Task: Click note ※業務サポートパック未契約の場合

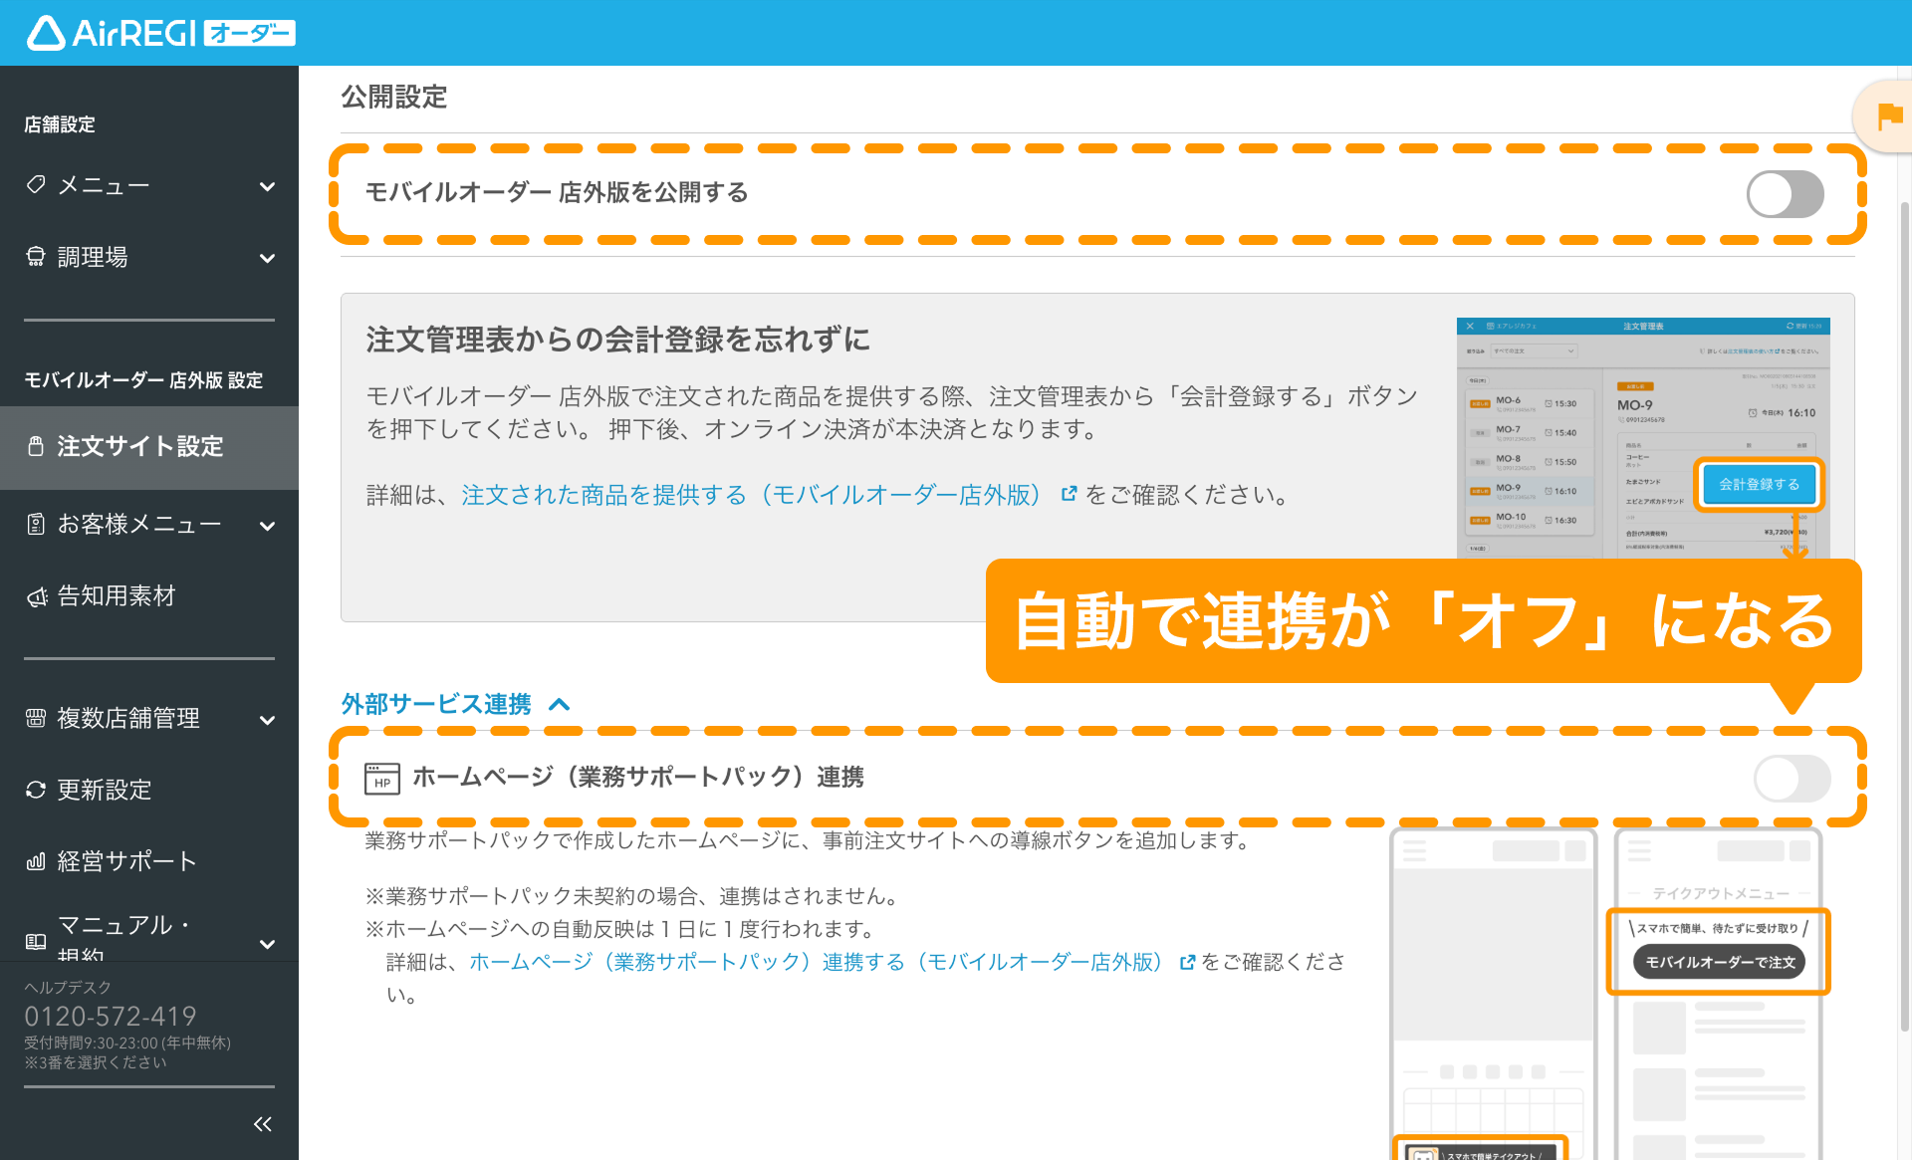Action: [632, 896]
